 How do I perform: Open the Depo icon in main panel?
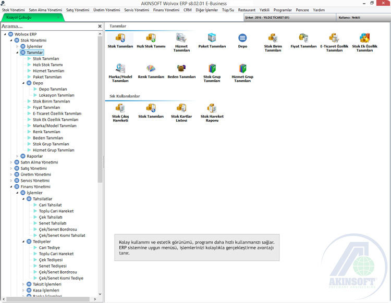(242, 41)
